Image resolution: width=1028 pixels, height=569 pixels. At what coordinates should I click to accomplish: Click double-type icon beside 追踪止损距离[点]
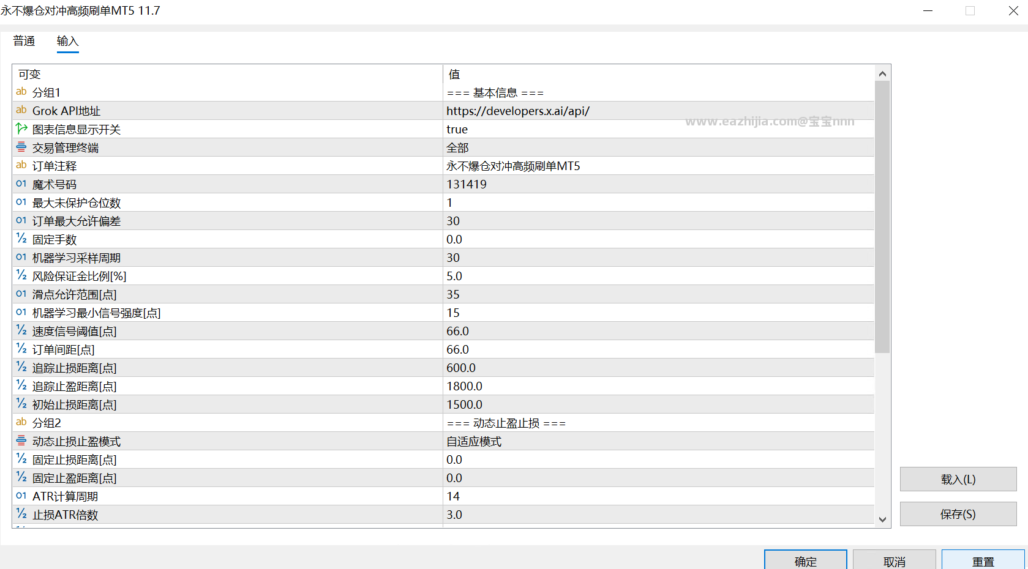(21, 367)
